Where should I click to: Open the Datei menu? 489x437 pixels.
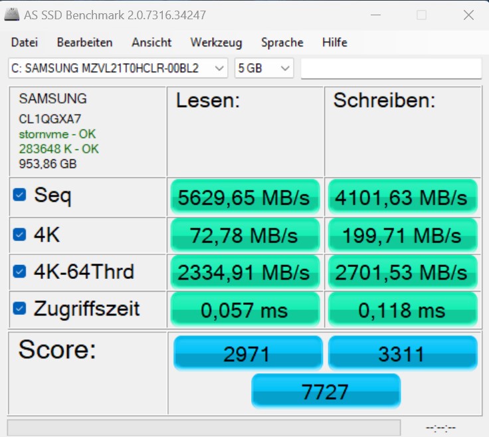click(x=25, y=43)
